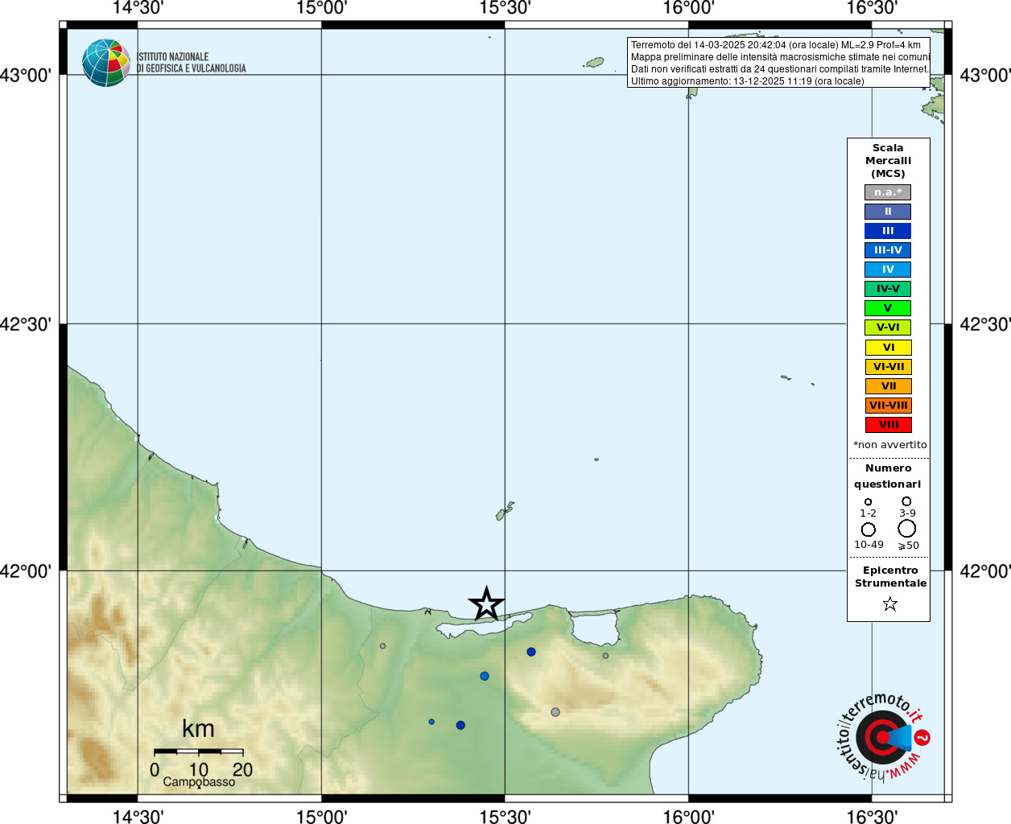Image resolution: width=1011 pixels, height=824 pixels.
Task: Click the 'Terremoto del 14-03-2025' info line
Action: [x=776, y=45]
